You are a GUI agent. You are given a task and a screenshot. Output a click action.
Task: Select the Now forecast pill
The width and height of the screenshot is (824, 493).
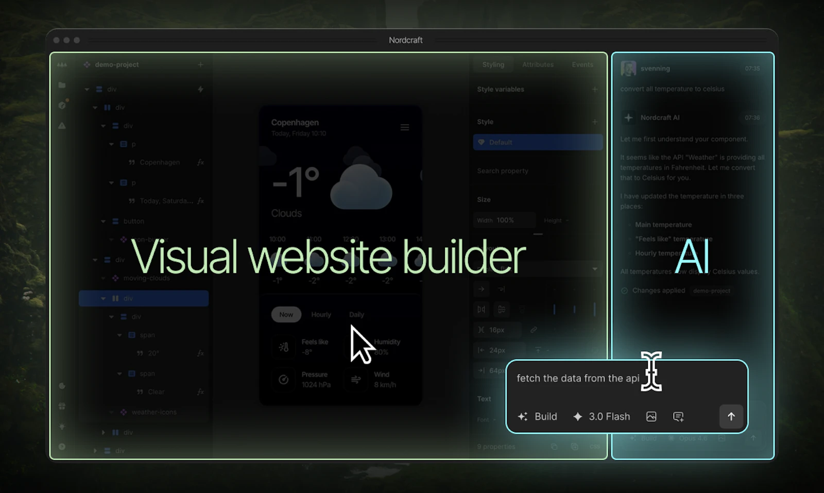click(286, 315)
